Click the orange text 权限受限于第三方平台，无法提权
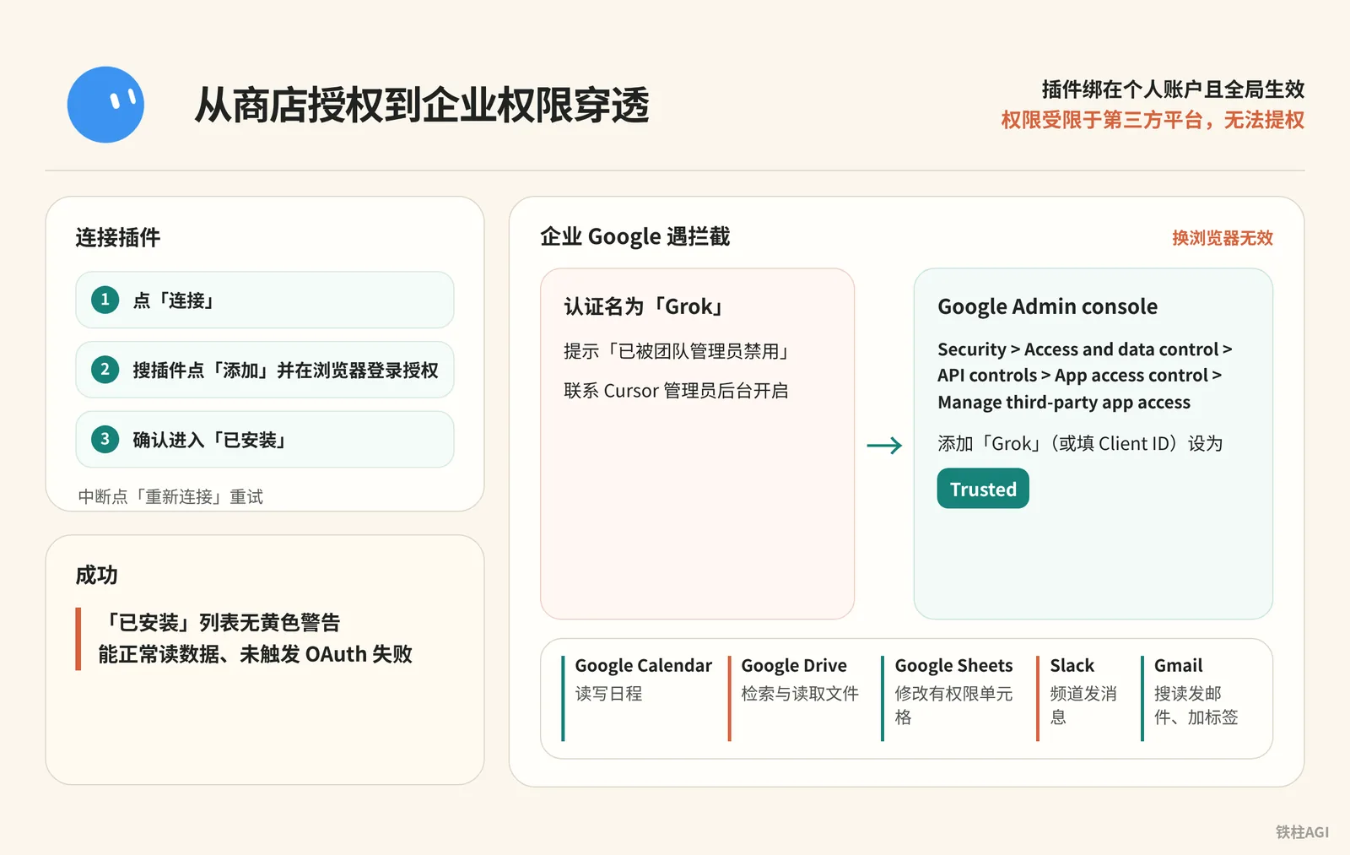The width and height of the screenshot is (1350, 855). pyautogui.click(x=1153, y=120)
